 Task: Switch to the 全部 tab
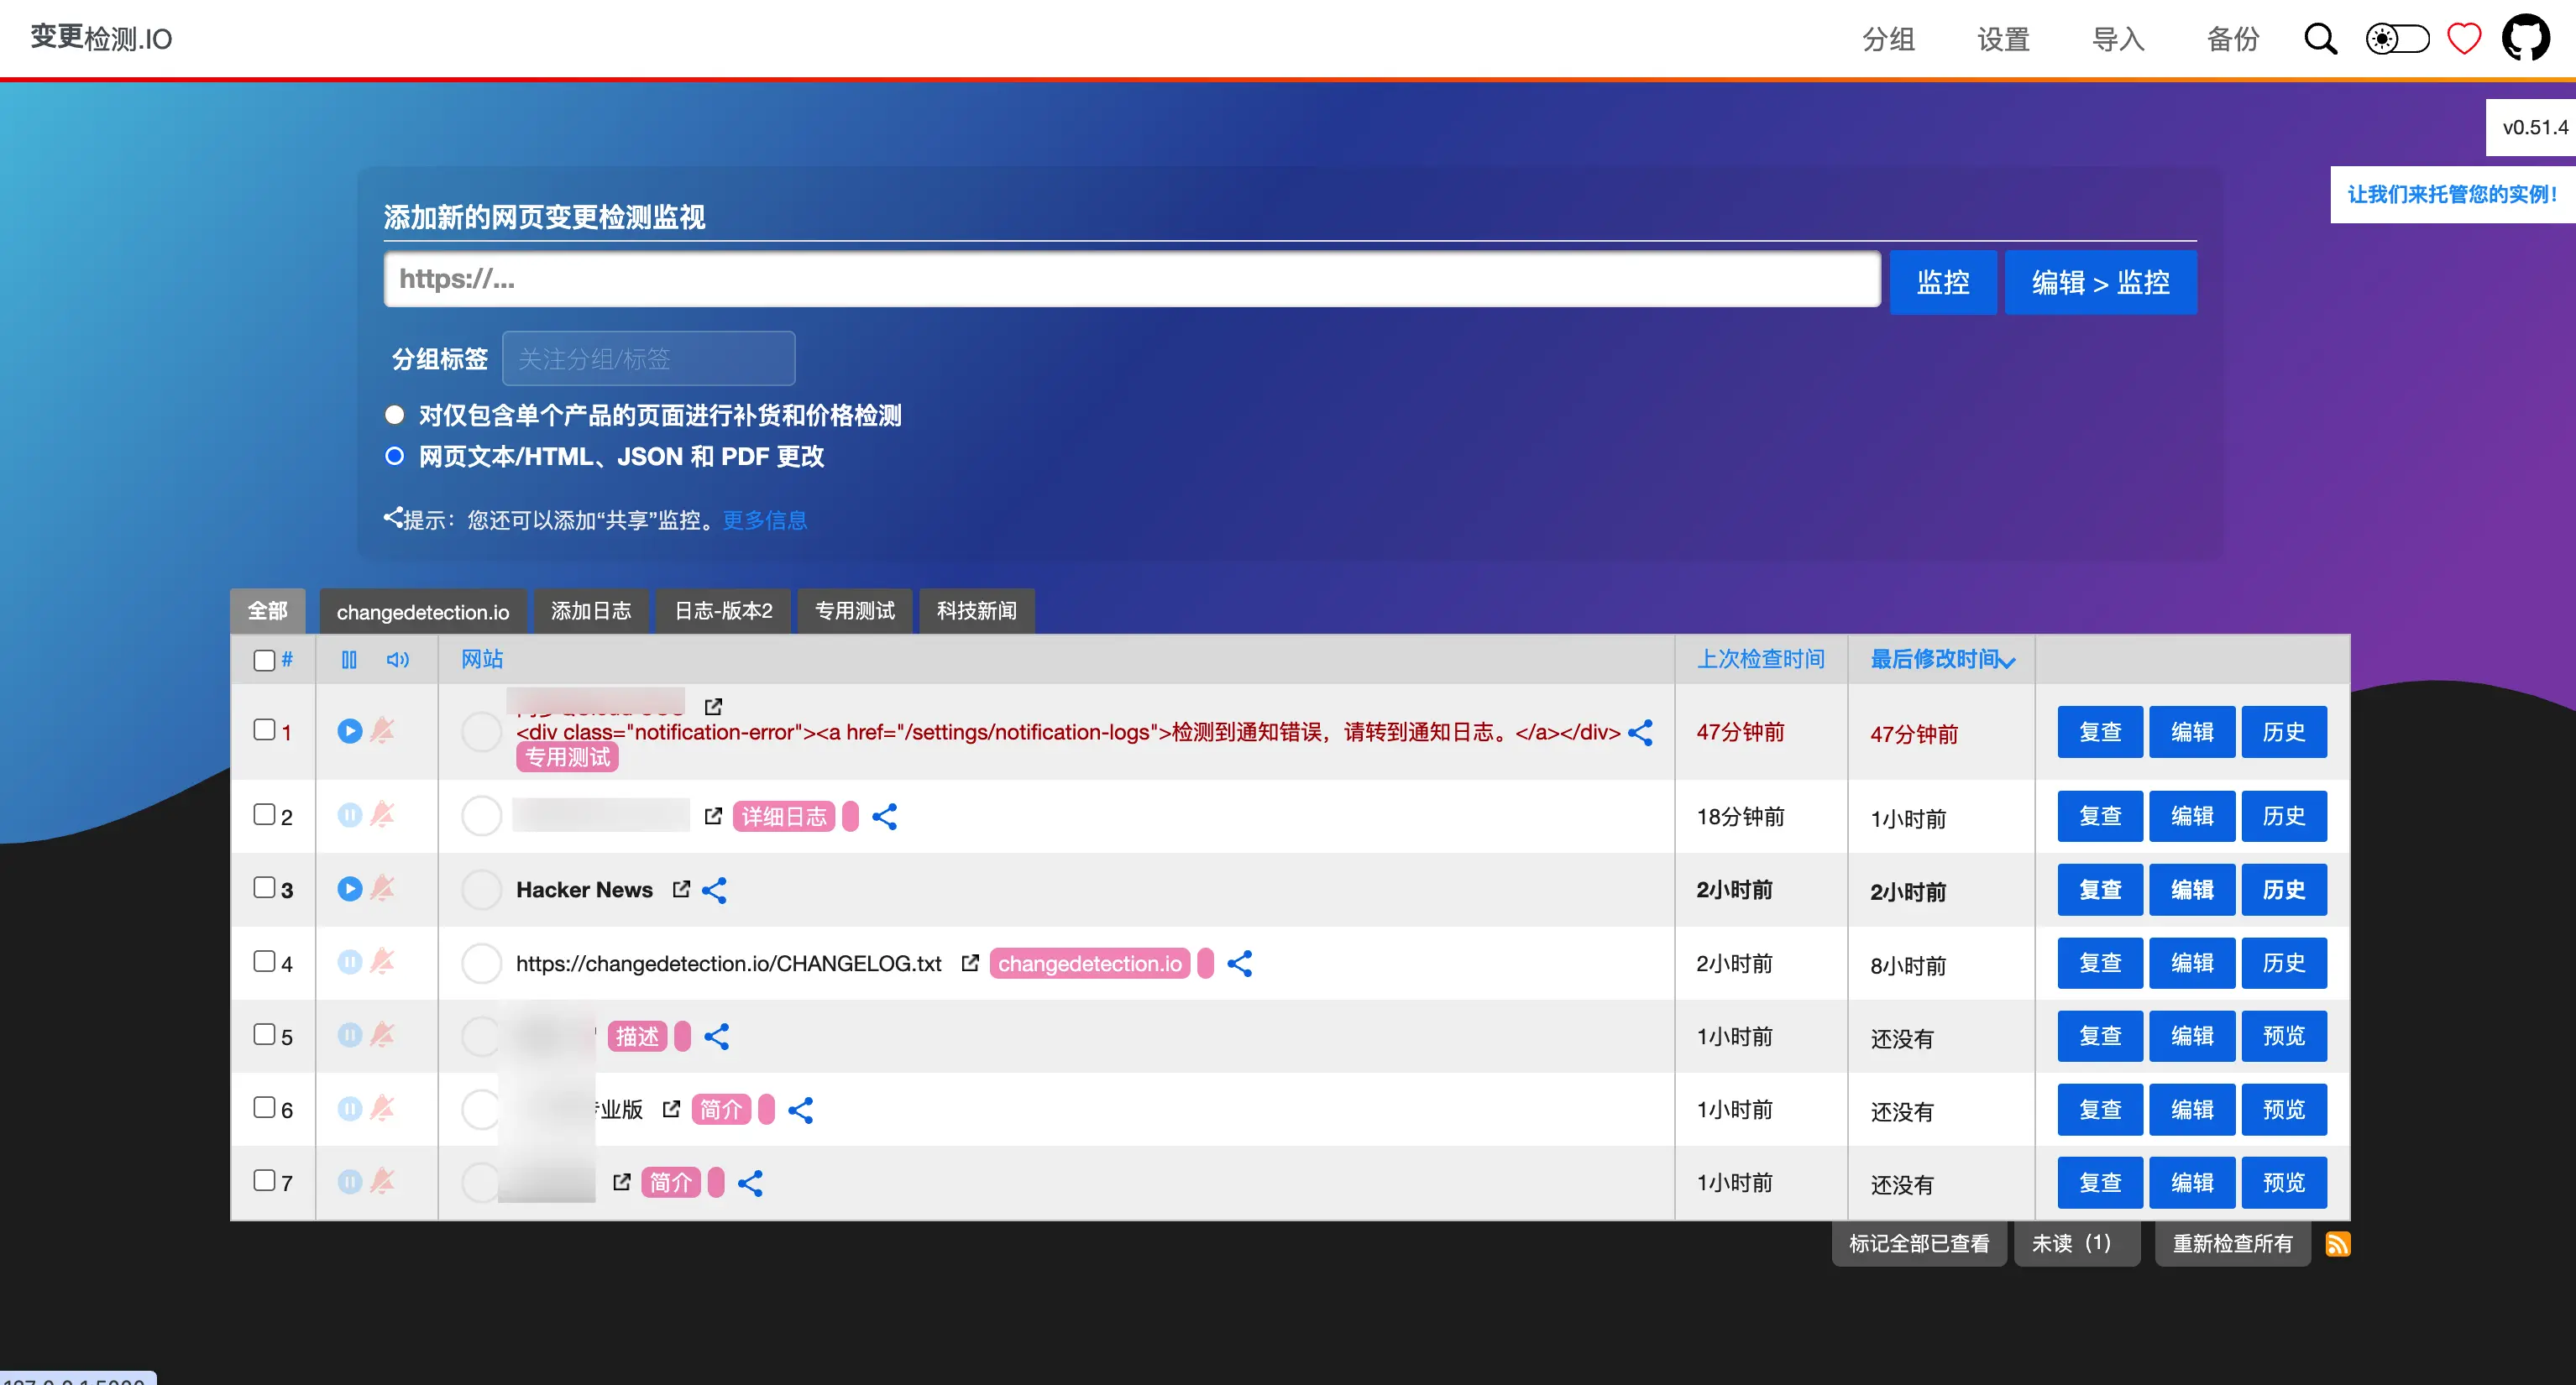[x=268, y=611]
